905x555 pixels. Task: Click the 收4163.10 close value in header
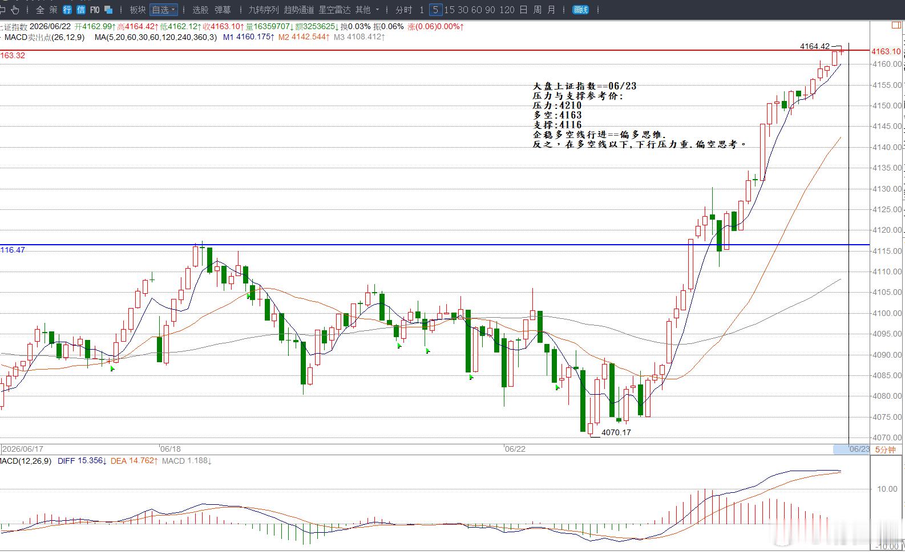[224, 26]
